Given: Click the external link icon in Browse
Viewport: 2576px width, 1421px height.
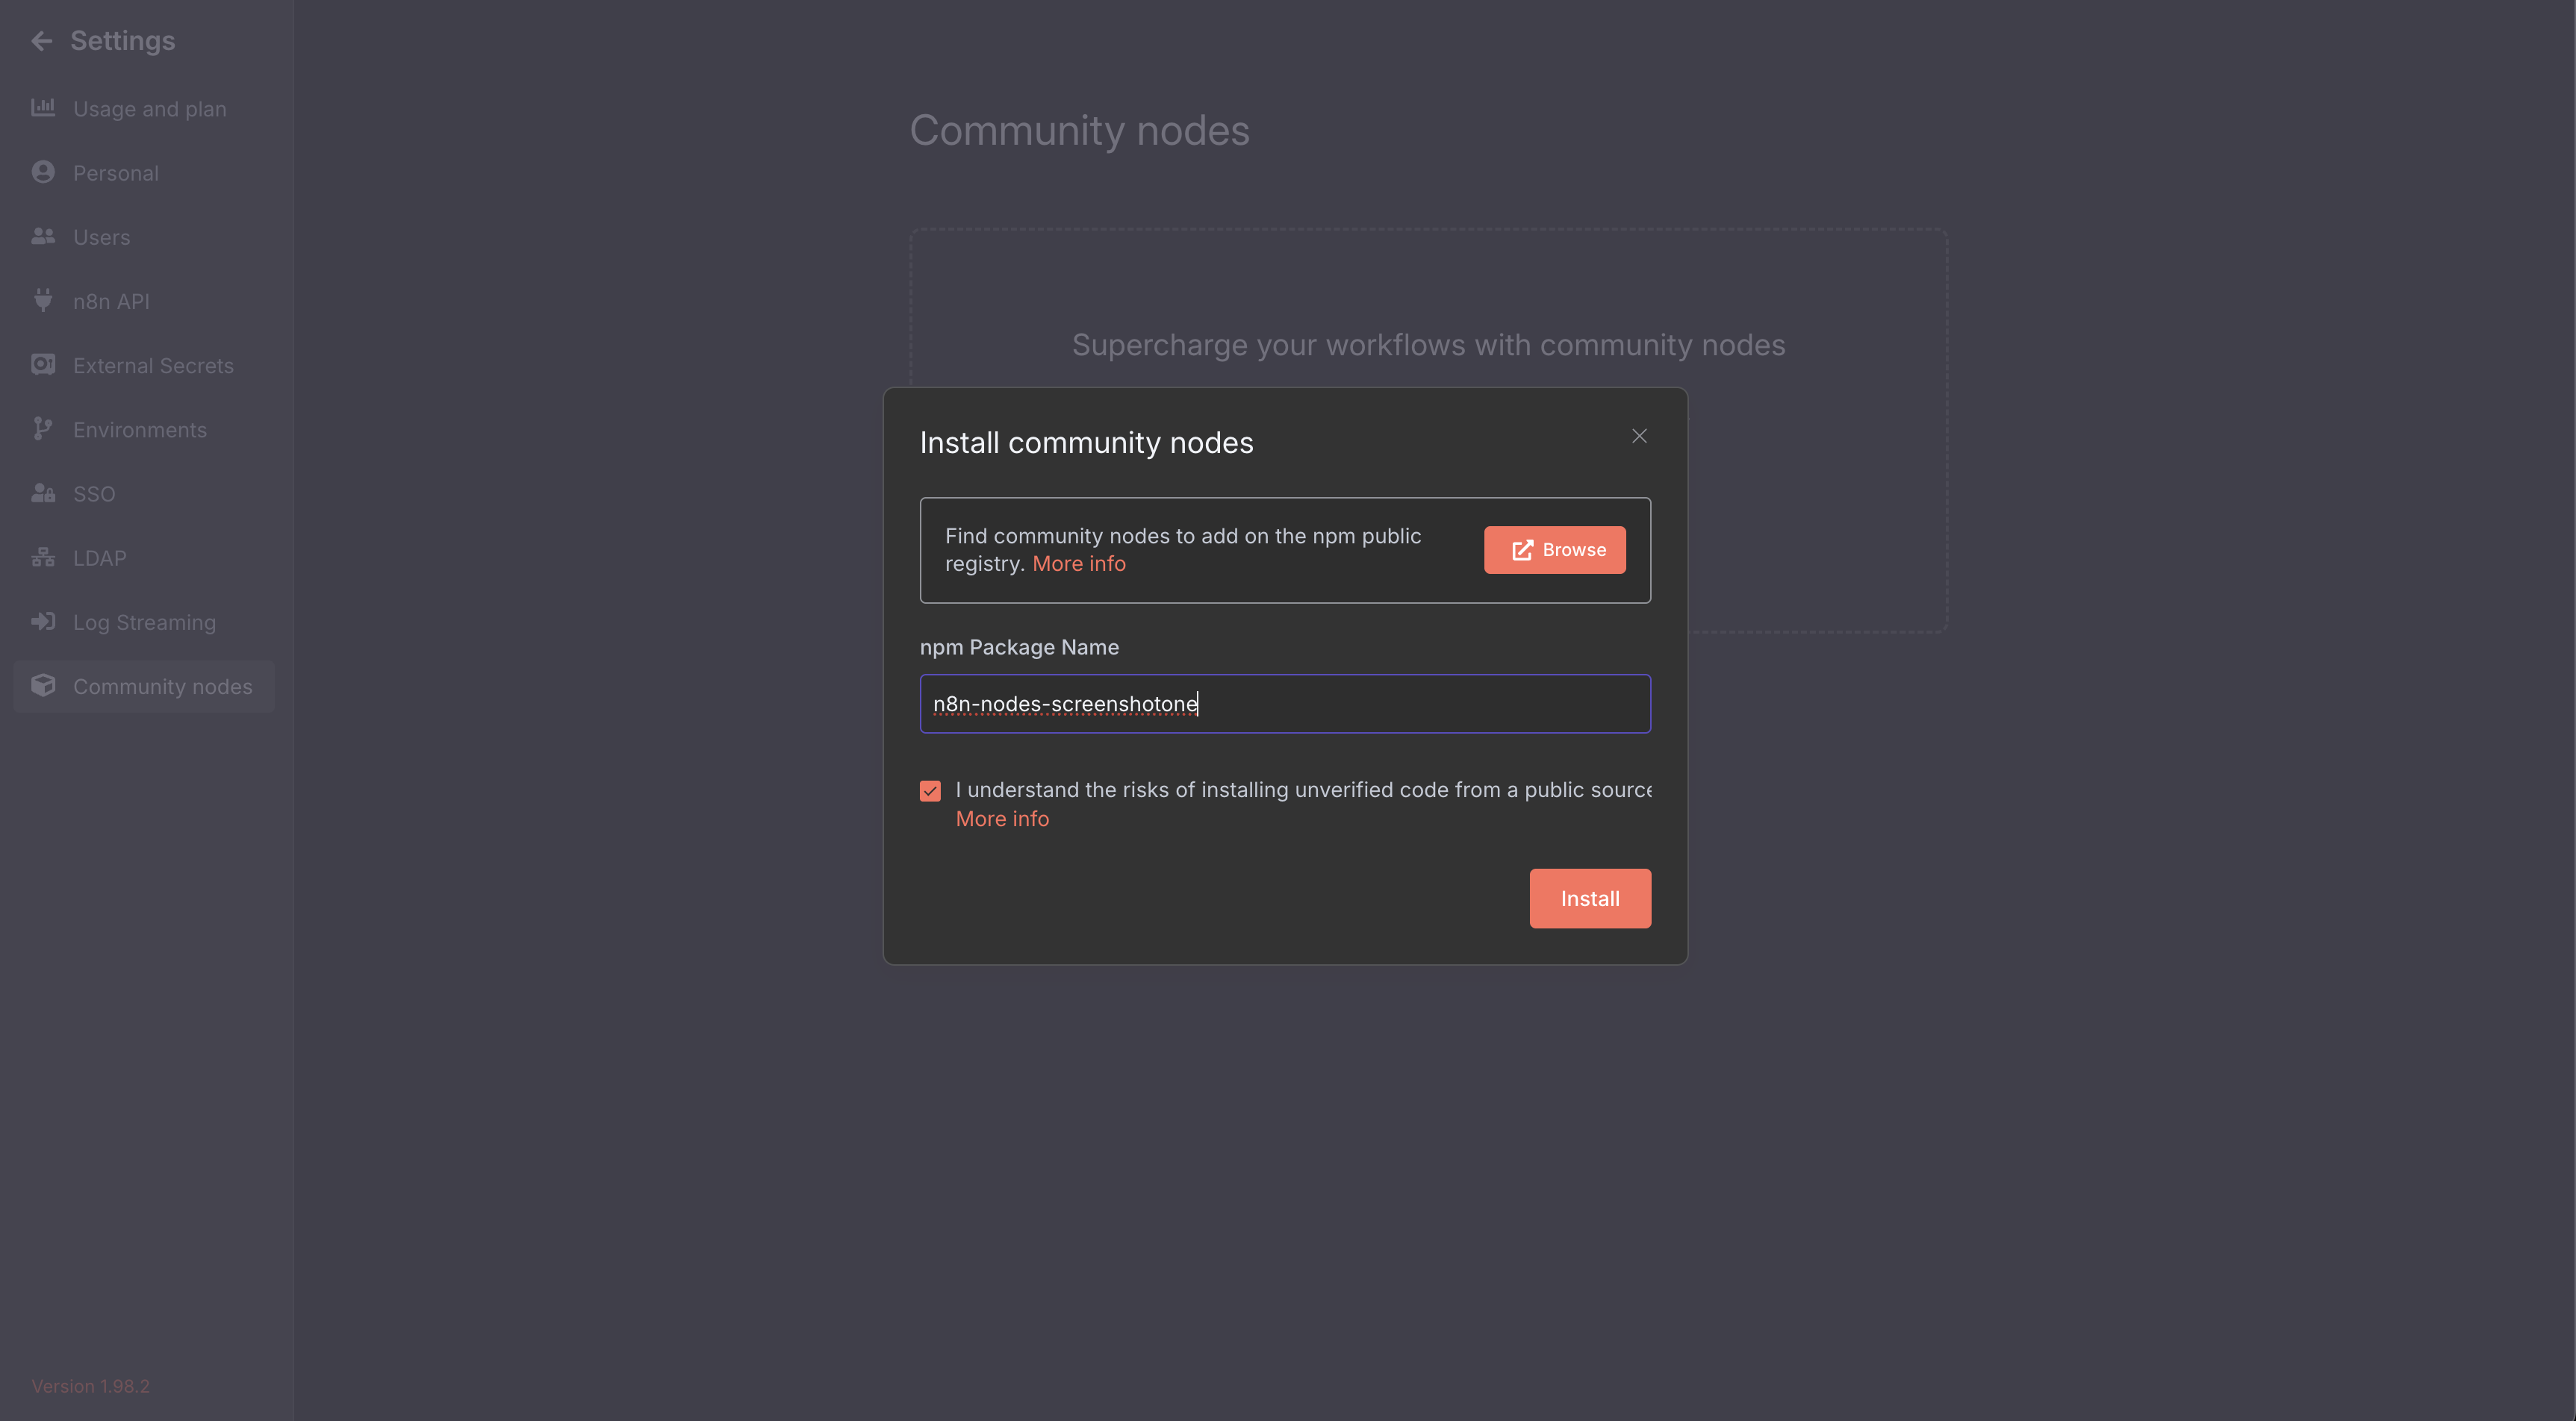Looking at the screenshot, I should coord(1522,551).
